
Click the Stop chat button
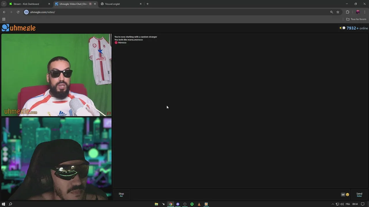click(x=121, y=194)
